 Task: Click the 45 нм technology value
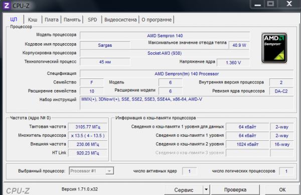[x=105, y=62]
